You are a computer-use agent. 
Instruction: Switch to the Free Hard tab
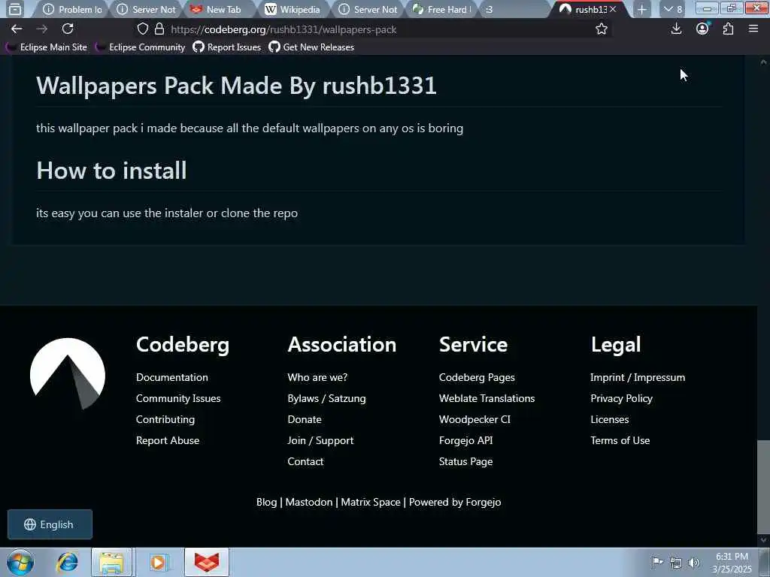click(441, 9)
